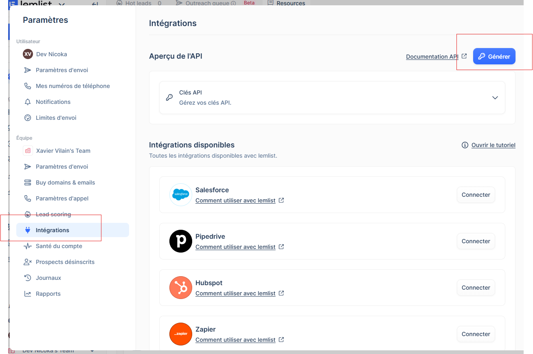Click the key icon in the Clés API row

169,97
